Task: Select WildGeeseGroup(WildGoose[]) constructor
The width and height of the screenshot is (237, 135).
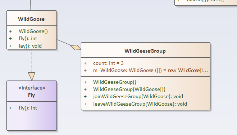Action: tap(129, 90)
